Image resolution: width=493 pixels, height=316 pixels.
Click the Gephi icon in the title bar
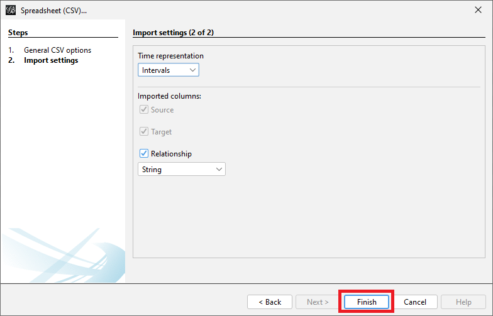(11, 11)
